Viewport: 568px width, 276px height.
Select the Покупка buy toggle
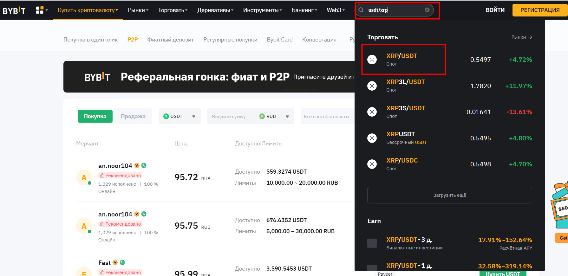point(95,116)
